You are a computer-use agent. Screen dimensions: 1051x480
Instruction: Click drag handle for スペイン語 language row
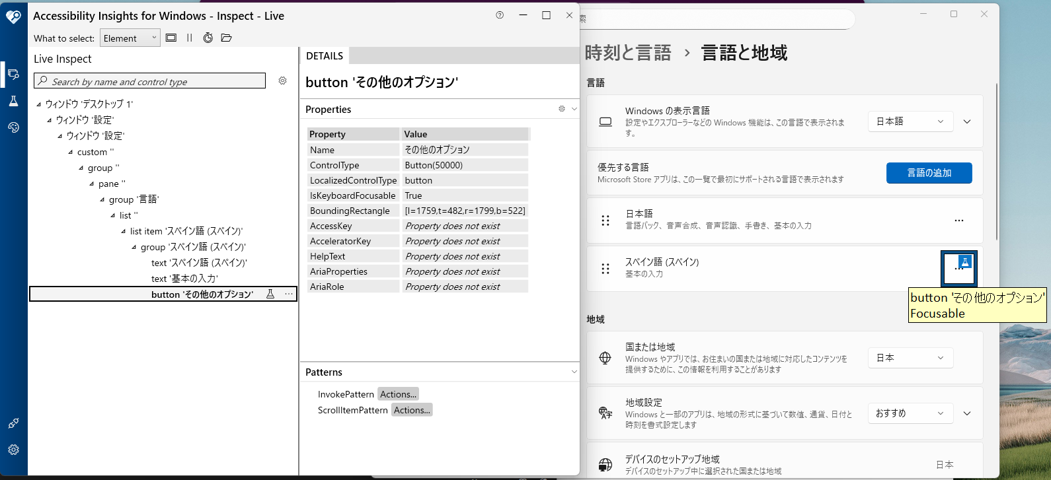click(605, 268)
